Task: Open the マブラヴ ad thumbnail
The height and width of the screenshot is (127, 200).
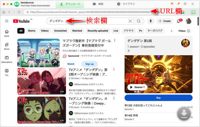Action: [39, 53]
